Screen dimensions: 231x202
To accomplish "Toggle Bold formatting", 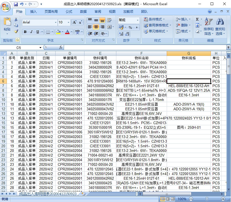I will [x=25, y=32].
